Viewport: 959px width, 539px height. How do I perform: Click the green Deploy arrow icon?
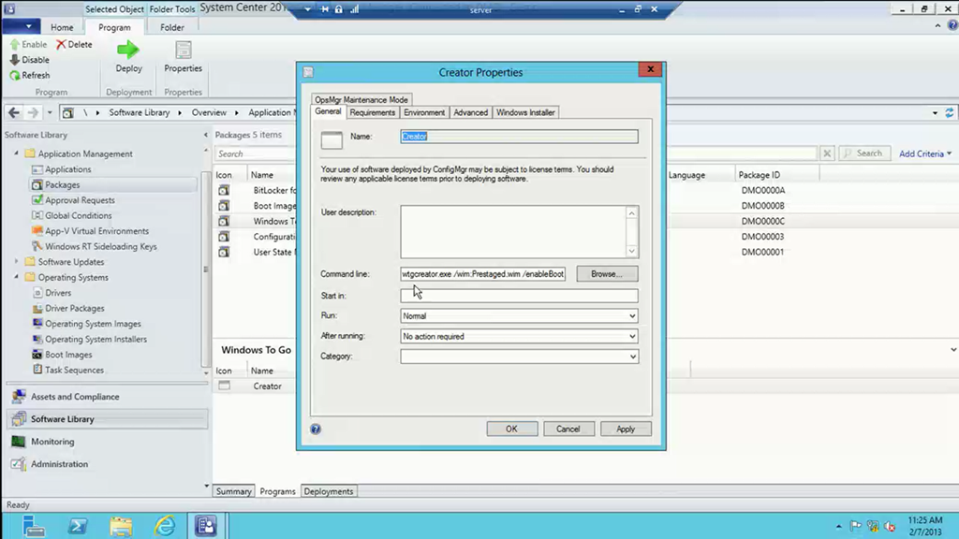tap(128, 51)
